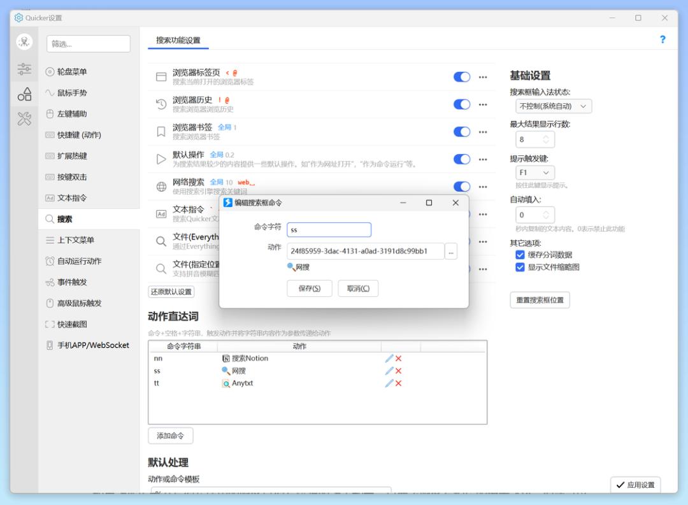
Task: Click Anytxt action in table
Action: pos(238,383)
